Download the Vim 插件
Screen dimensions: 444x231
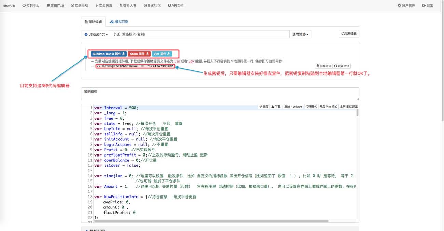click(x=162, y=54)
